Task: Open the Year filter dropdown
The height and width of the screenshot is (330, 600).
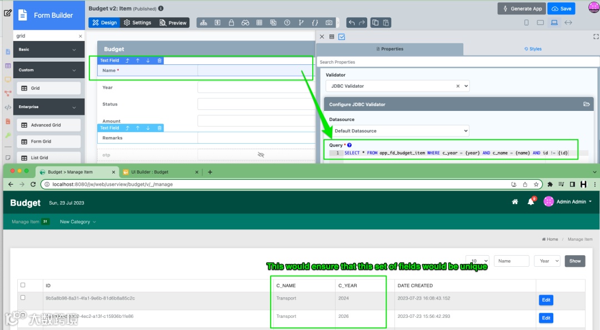Action: click(x=547, y=261)
